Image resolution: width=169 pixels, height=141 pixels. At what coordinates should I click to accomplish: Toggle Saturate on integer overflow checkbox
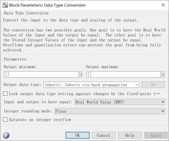5,120
